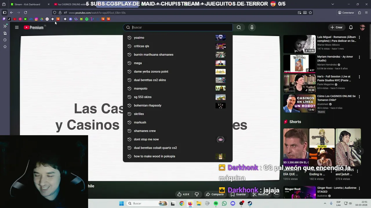Open the browser application hamburger menu
The image size is (371, 208).
pyautogui.click(x=366, y=13)
